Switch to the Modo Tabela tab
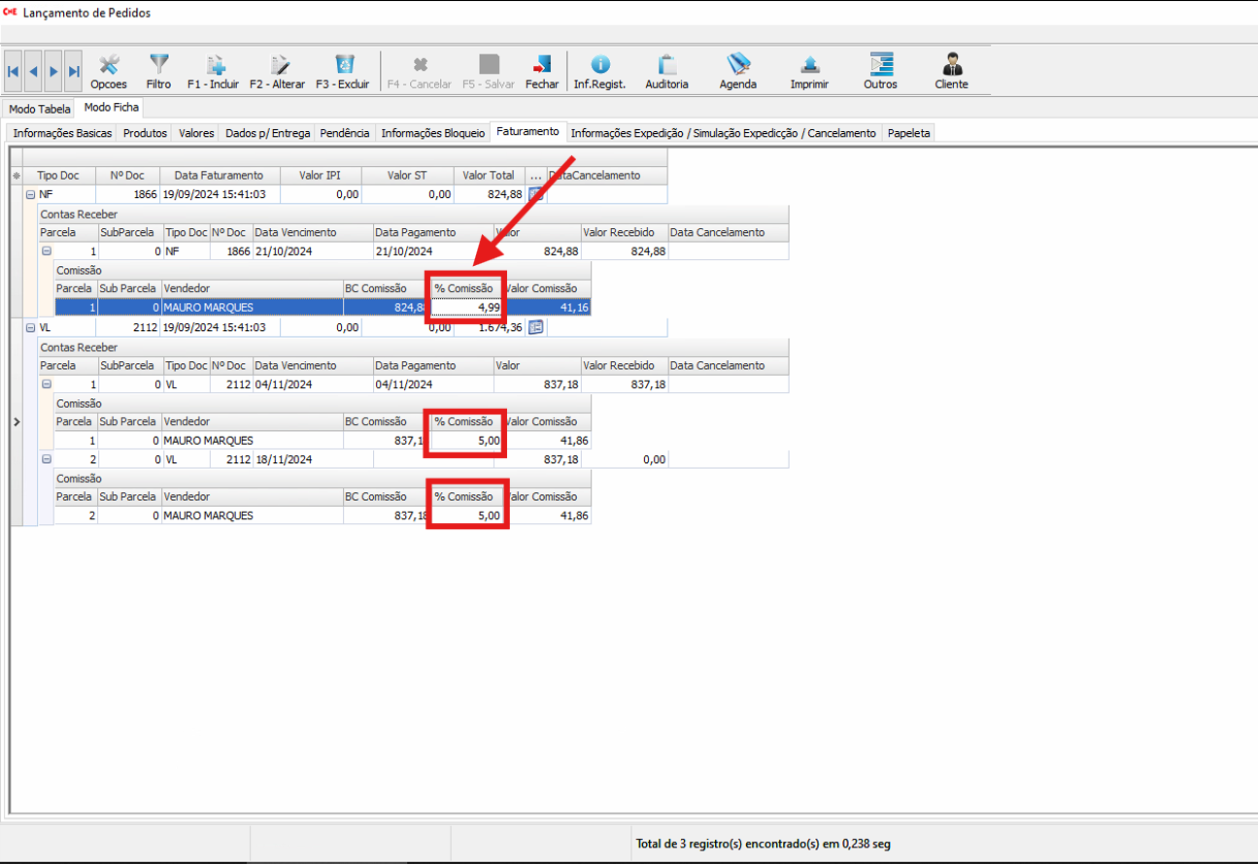The height and width of the screenshot is (864, 1258). point(40,109)
